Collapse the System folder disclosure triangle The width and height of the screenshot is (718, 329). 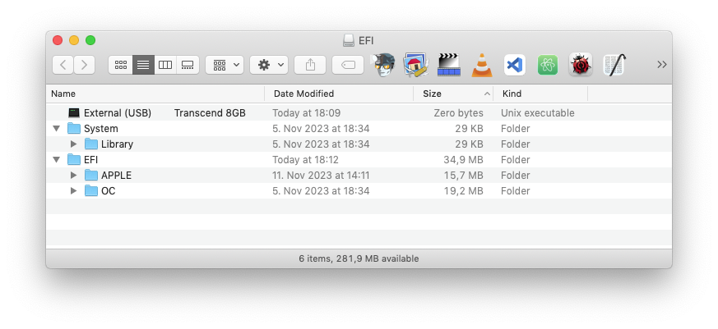(57, 129)
